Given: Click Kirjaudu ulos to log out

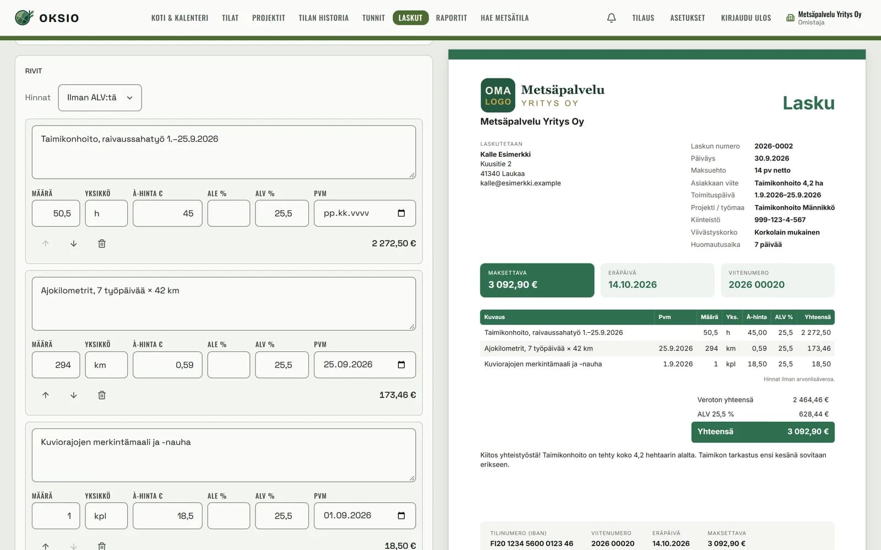Looking at the screenshot, I should coord(746,18).
